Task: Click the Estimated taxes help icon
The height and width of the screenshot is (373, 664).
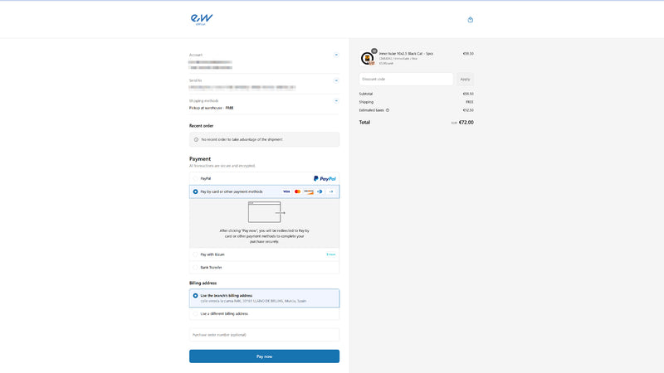Action: 388,110
